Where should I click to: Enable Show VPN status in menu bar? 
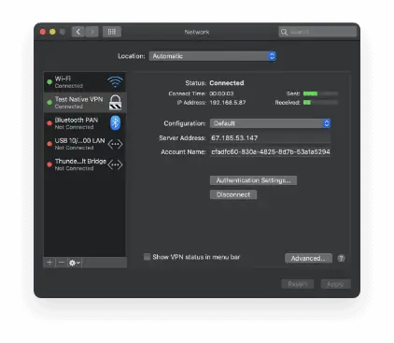click(x=147, y=257)
